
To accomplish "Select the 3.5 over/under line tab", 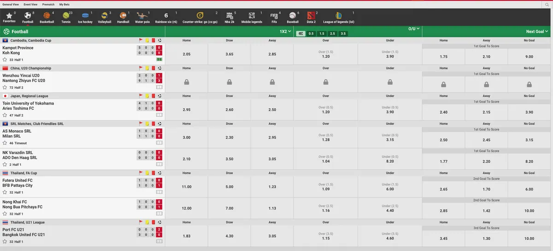I will point(343,34).
